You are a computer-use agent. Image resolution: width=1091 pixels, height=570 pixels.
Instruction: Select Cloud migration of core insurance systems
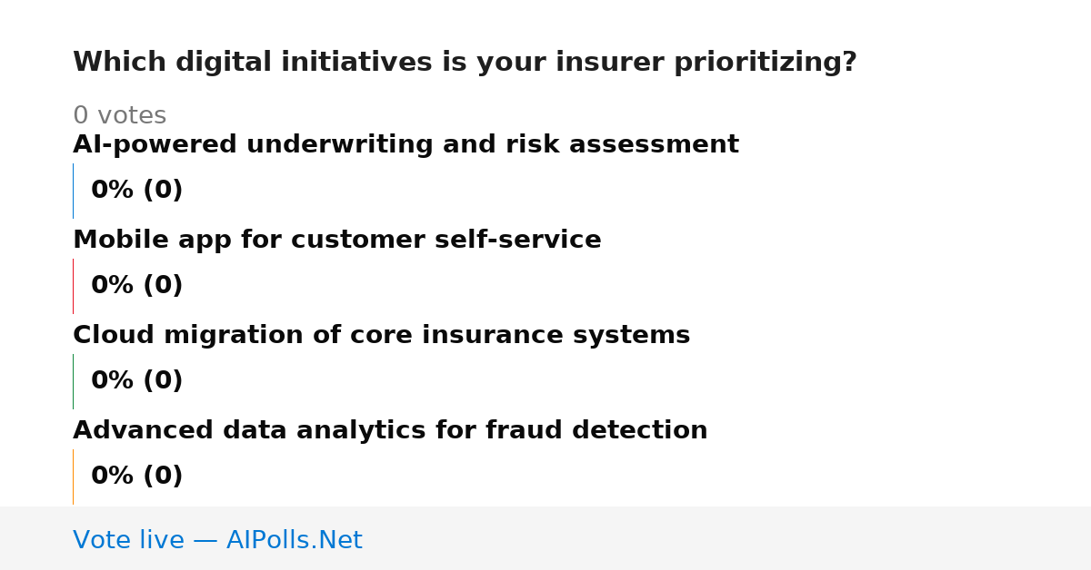point(382,336)
